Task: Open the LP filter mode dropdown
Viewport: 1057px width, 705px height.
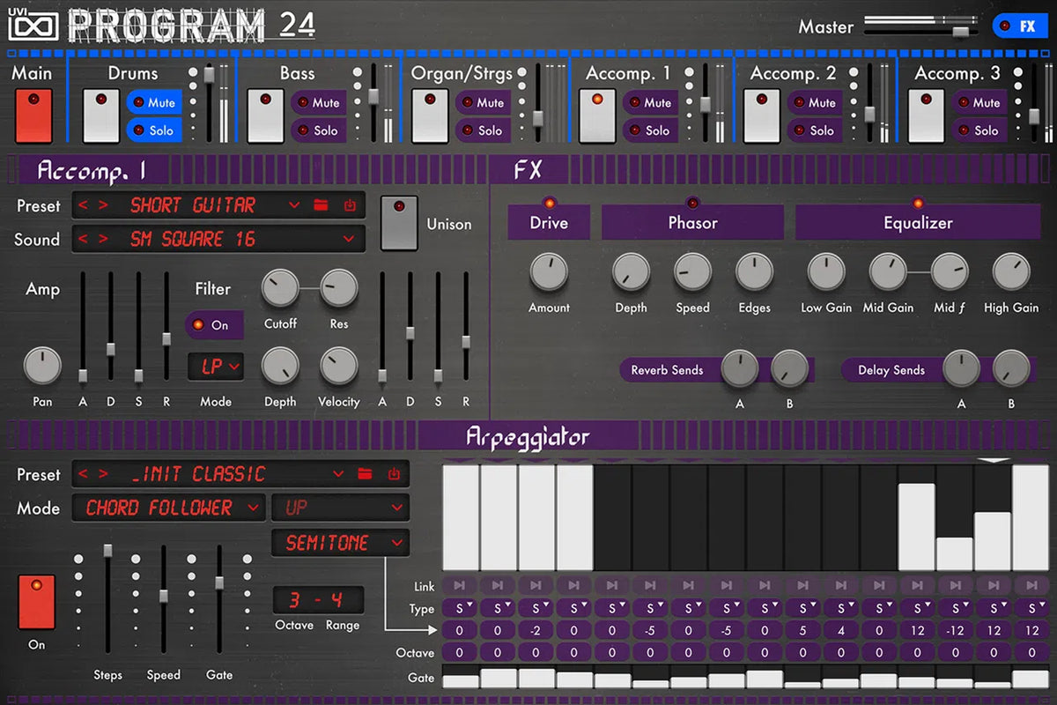Action: pos(216,366)
